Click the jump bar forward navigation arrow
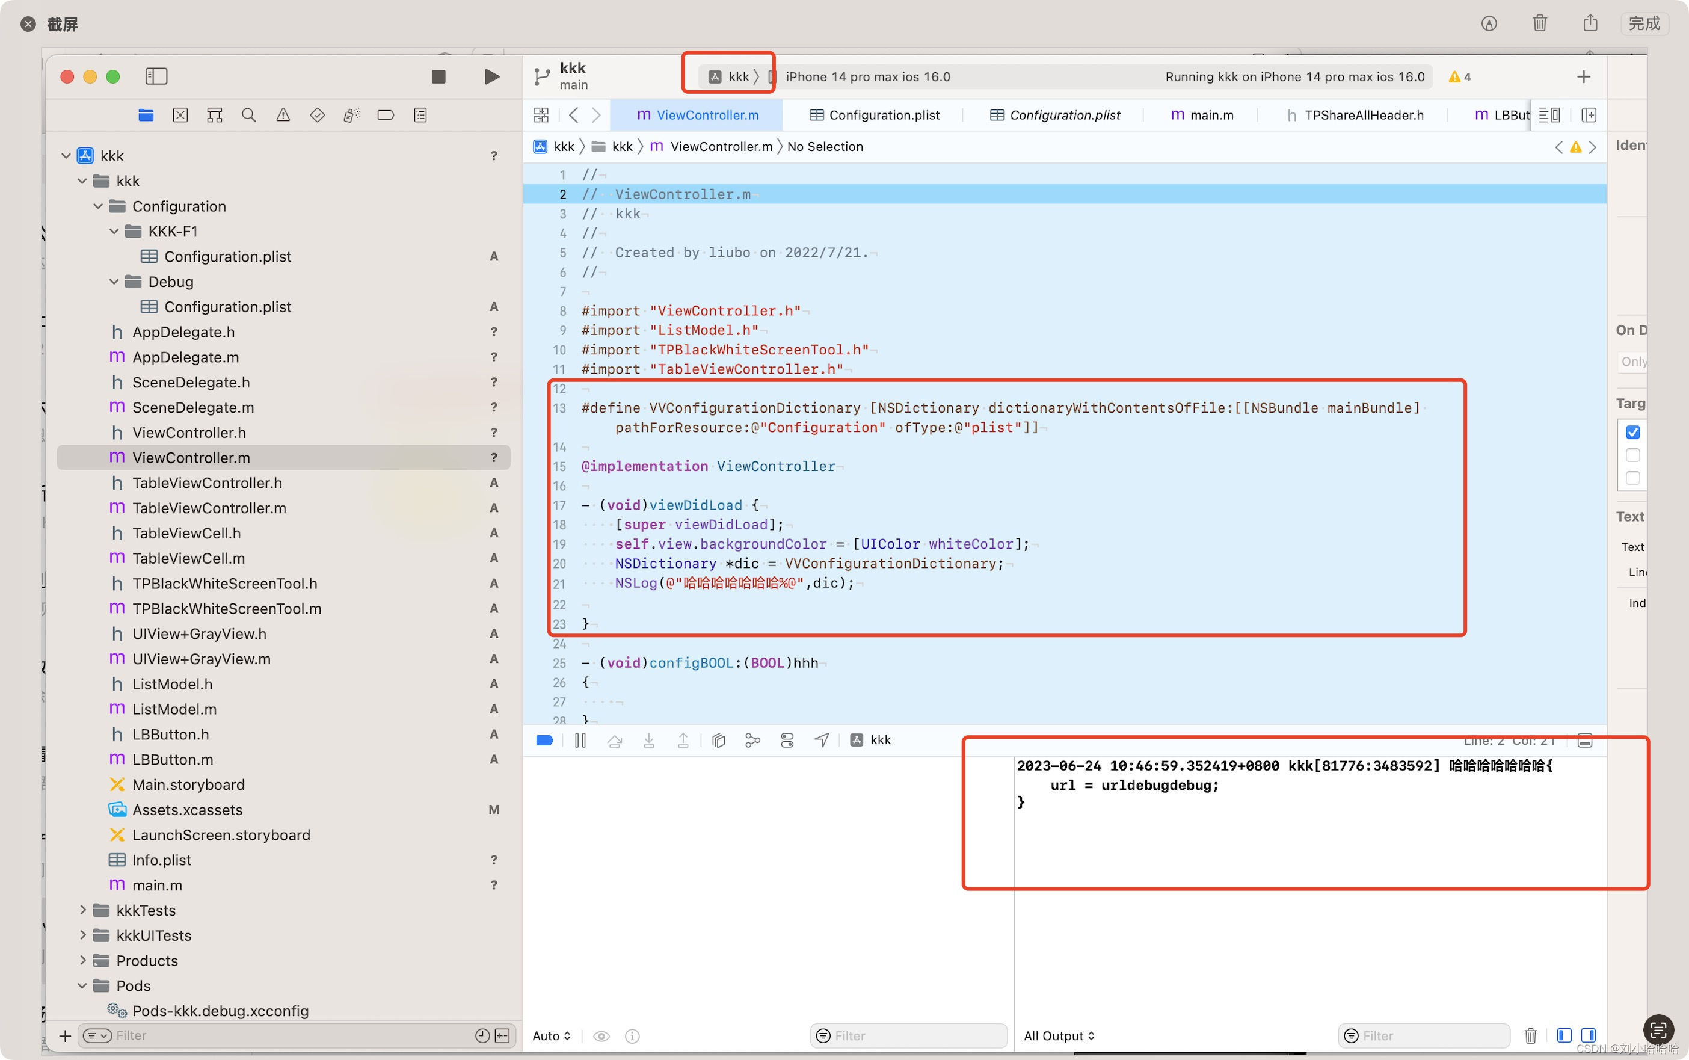The height and width of the screenshot is (1060, 1689). point(595,115)
